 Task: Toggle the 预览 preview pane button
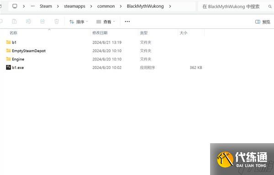pos(263,22)
